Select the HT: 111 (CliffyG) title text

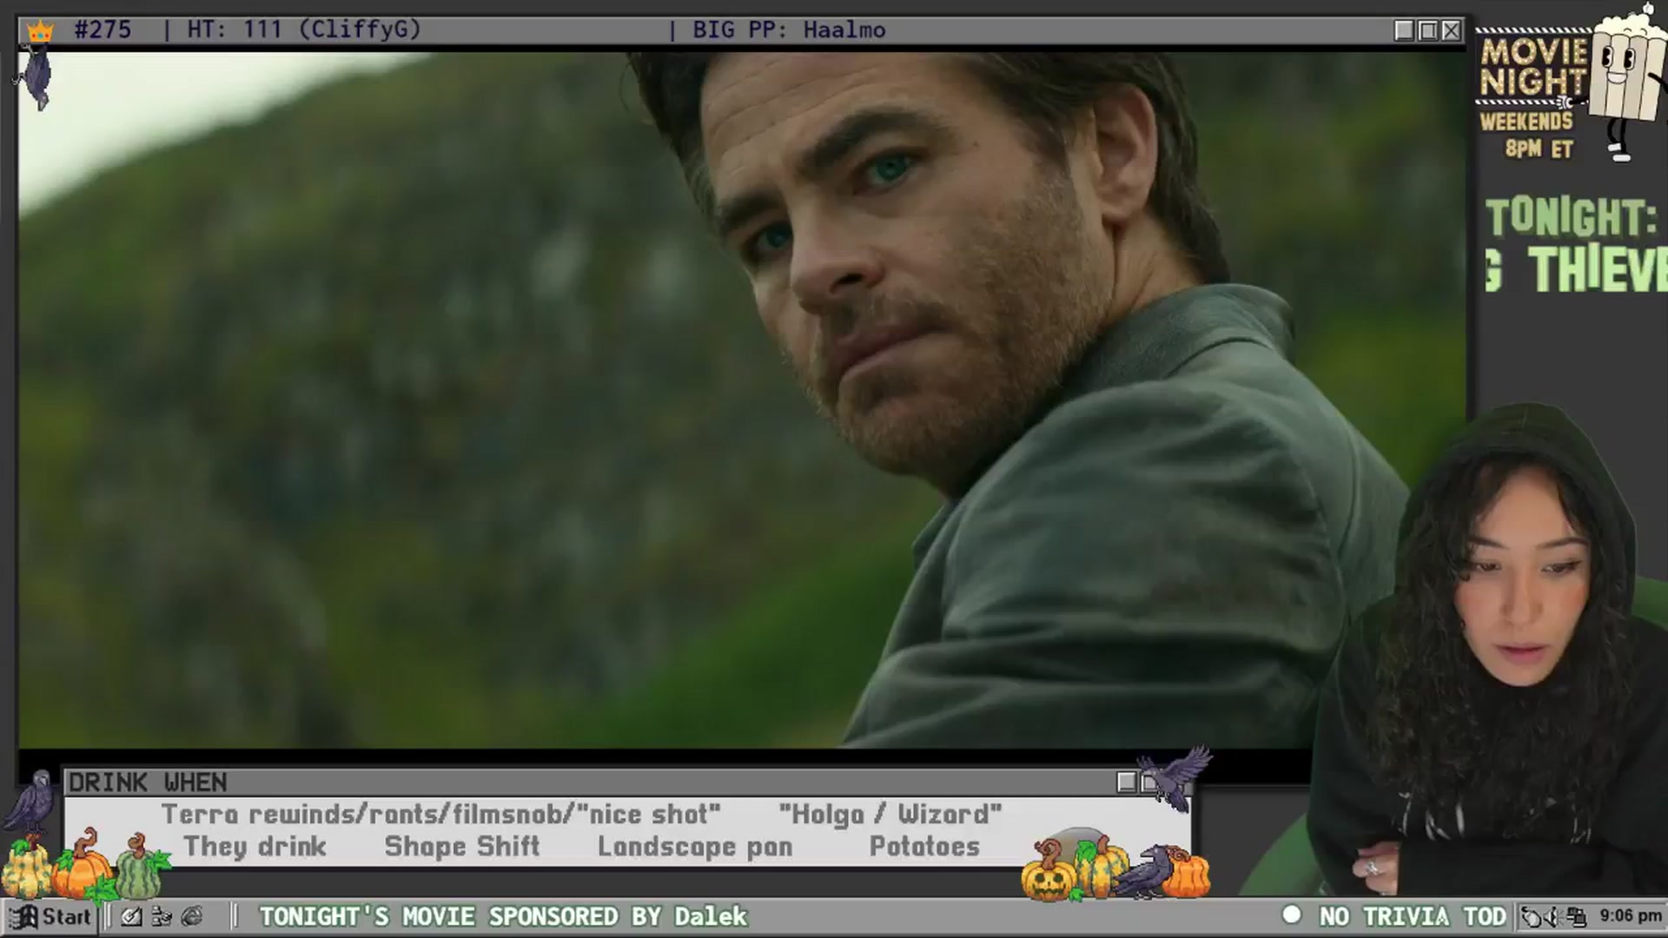point(304,30)
